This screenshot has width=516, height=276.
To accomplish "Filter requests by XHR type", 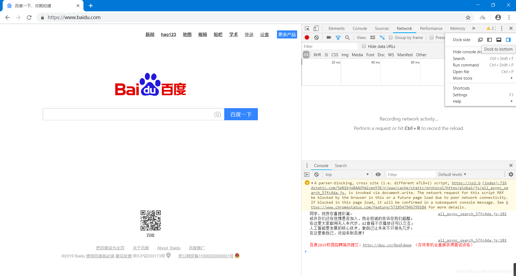I will [317, 55].
